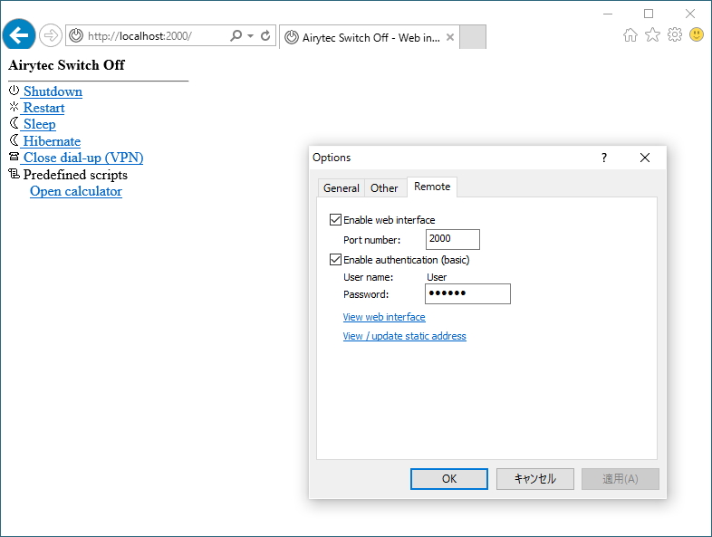Switch to the General tab in Options
Screen dimensions: 712x537
click(x=341, y=188)
